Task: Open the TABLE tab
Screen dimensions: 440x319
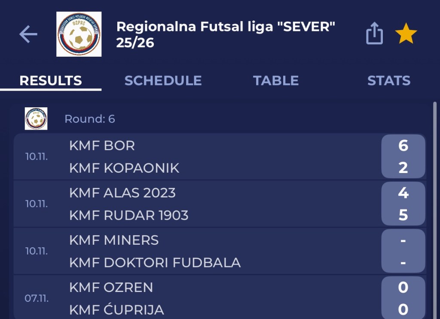Action: coord(276,81)
